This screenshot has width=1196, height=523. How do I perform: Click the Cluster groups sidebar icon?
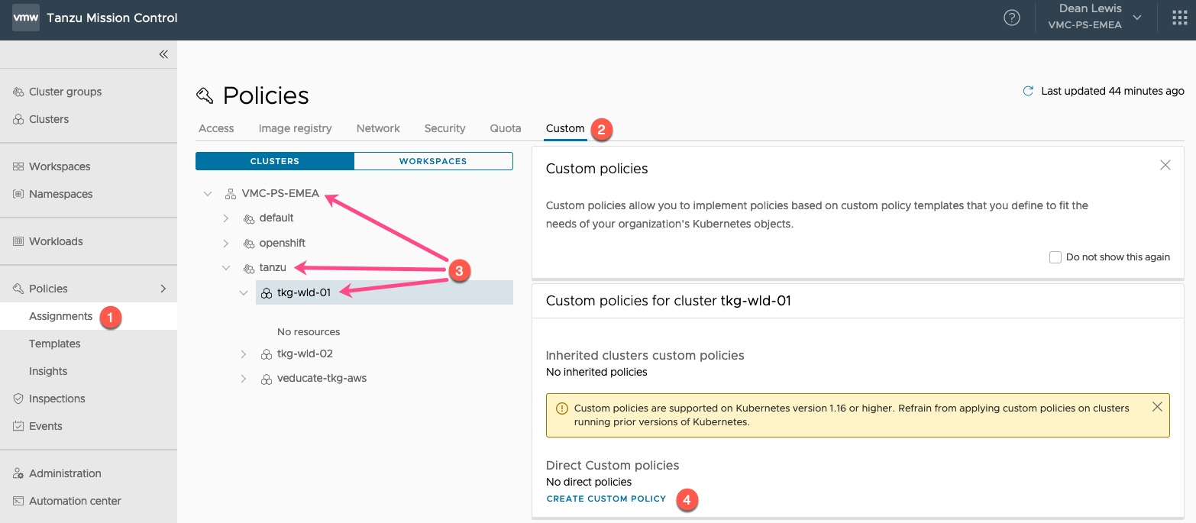tap(18, 92)
